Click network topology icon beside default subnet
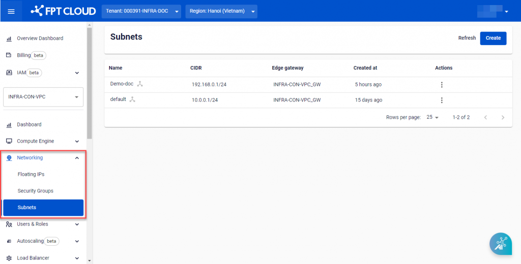 tap(132, 100)
